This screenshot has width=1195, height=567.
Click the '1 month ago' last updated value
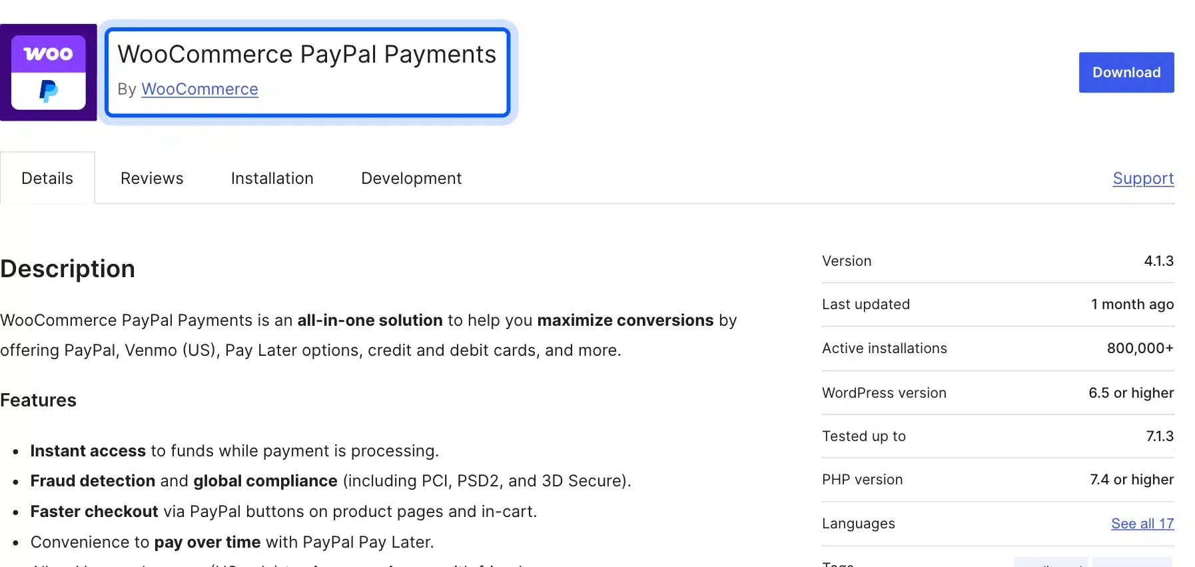(x=1132, y=304)
